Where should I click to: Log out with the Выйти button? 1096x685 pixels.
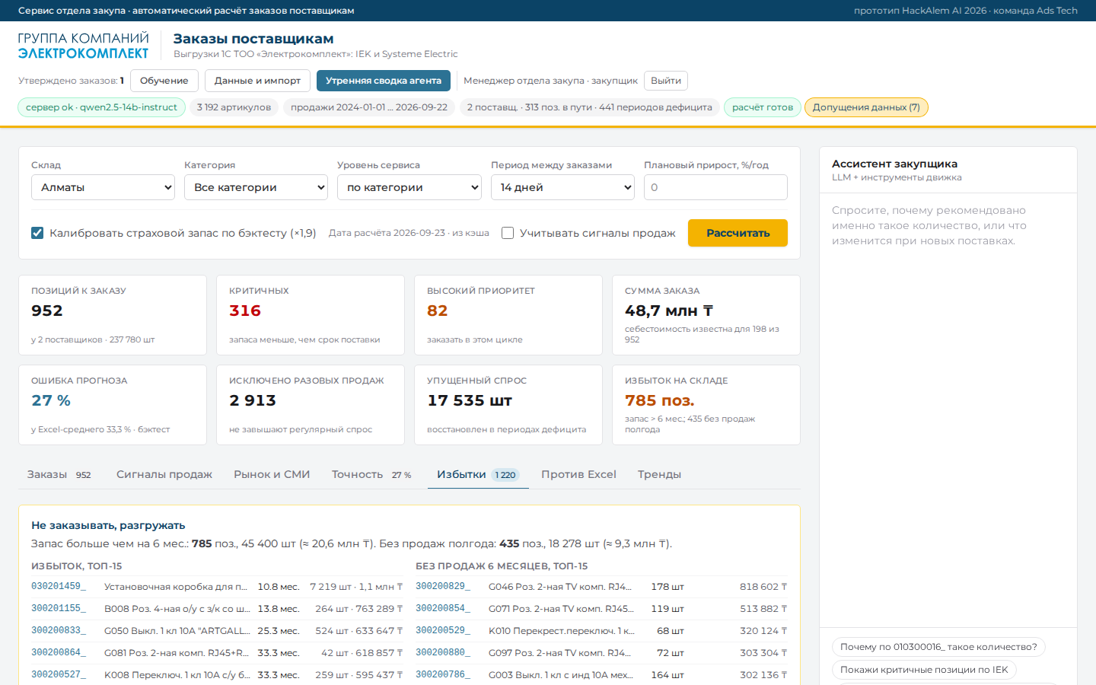(x=666, y=81)
